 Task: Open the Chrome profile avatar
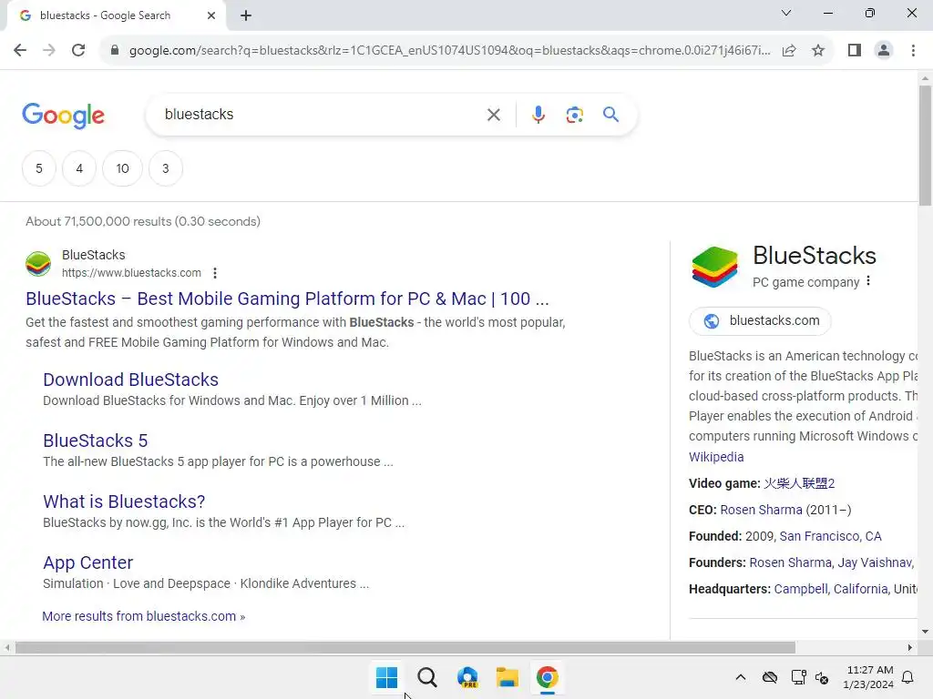(x=884, y=51)
